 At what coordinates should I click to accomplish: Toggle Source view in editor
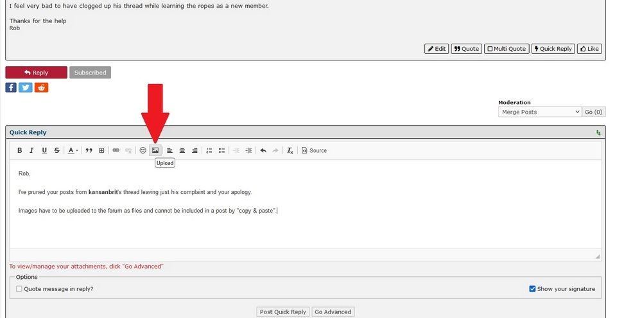[314, 150]
